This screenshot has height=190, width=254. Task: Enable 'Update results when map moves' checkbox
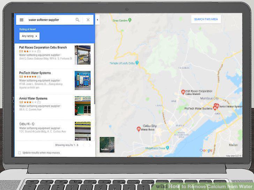20,153
